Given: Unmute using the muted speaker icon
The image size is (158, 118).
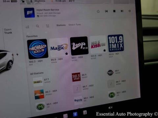Looking at the screenshot, I should [x=110, y=108].
